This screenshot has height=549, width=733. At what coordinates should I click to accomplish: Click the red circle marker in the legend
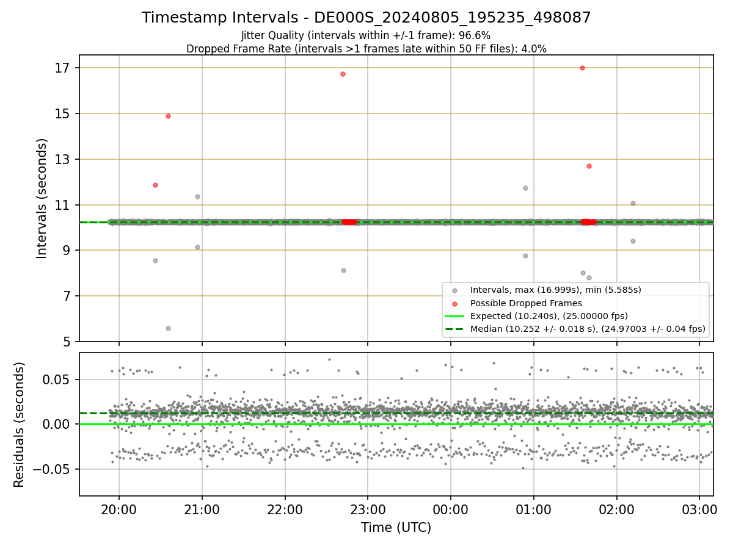pyautogui.click(x=455, y=303)
